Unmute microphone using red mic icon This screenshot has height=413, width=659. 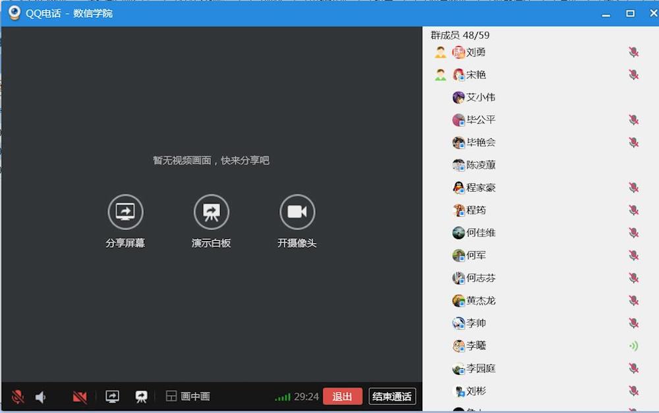click(x=18, y=397)
